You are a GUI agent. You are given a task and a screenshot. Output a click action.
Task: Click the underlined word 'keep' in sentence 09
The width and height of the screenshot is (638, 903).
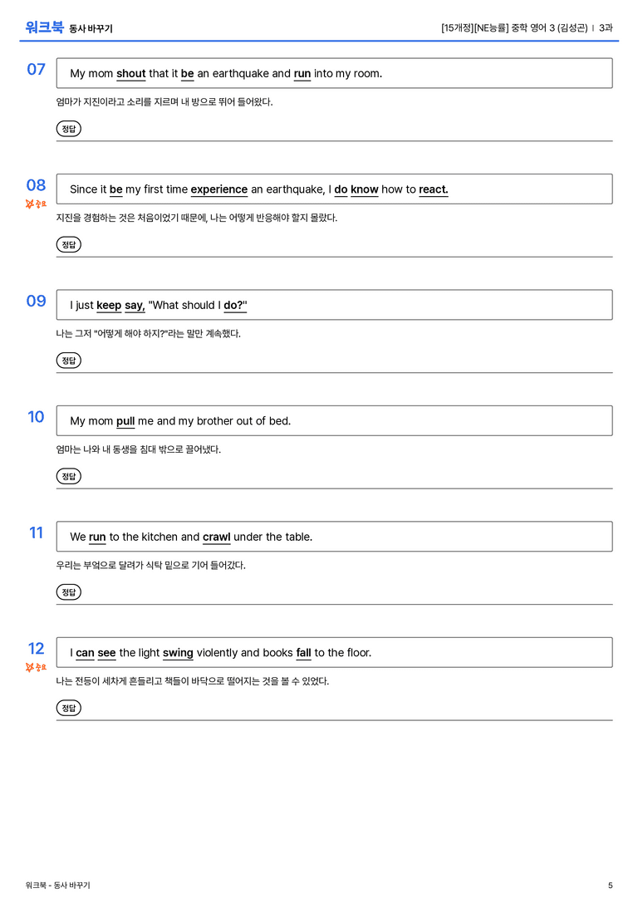109,305
